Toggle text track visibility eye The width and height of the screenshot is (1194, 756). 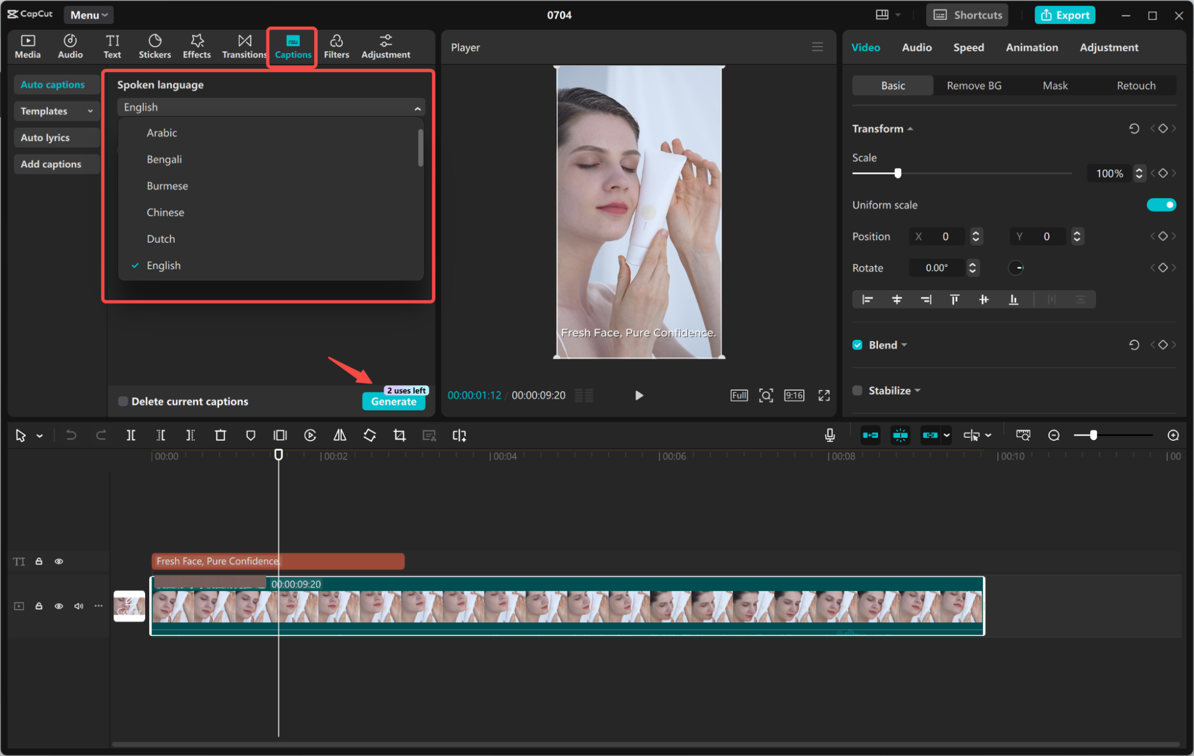(x=59, y=561)
